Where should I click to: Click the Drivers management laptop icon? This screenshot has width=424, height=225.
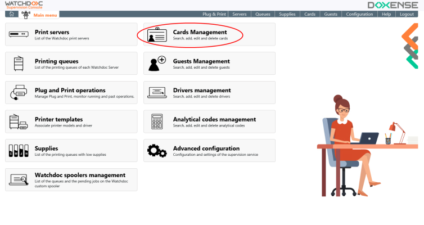(x=156, y=93)
